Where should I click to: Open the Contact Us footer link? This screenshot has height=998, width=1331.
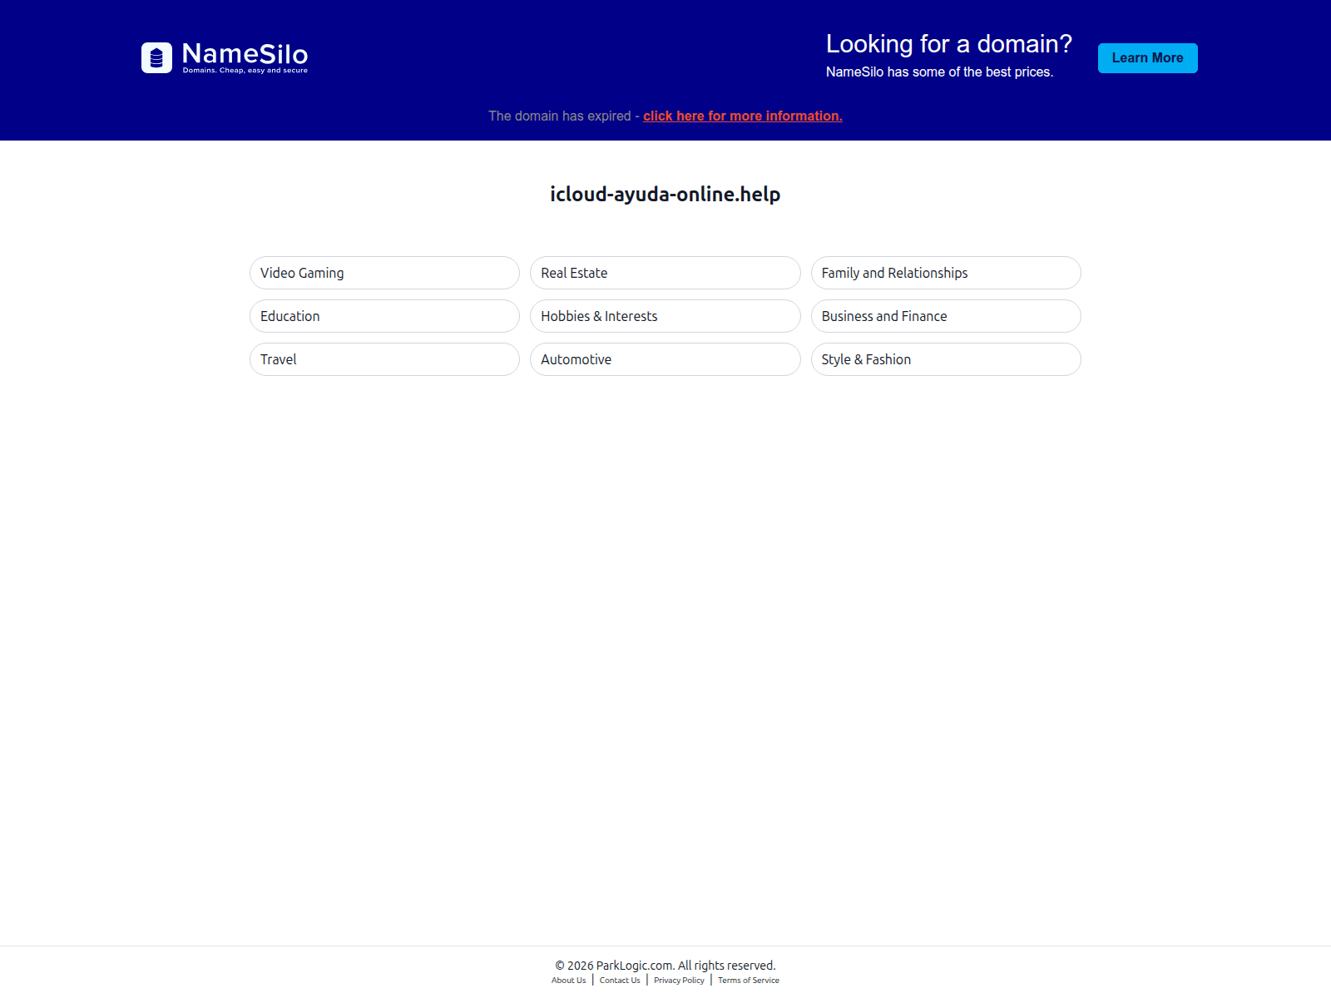coord(620,981)
